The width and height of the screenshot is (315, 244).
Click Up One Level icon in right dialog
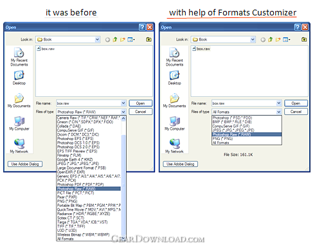click(271, 39)
